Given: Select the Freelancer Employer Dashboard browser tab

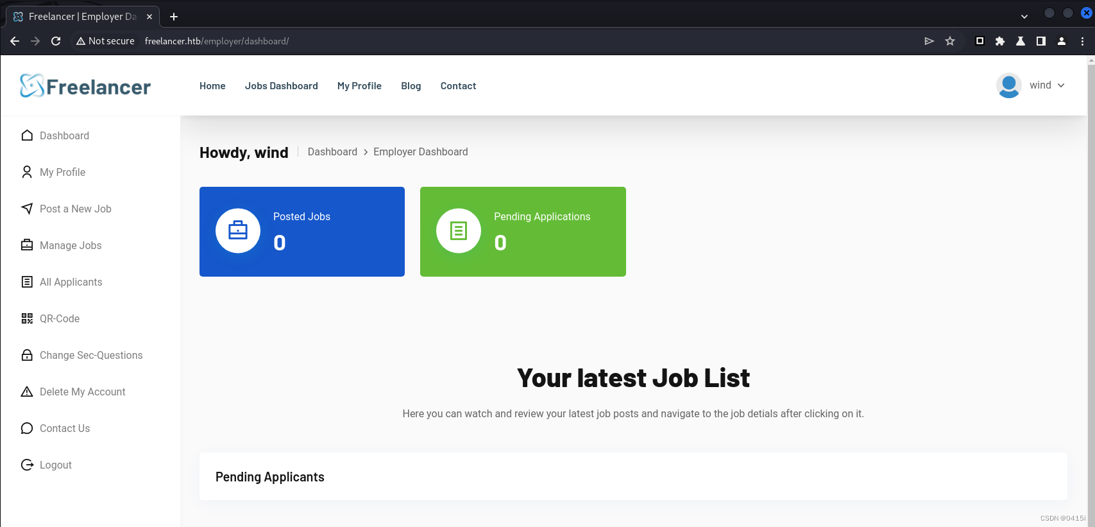Looking at the screenshot, I should tap(83, 17).
